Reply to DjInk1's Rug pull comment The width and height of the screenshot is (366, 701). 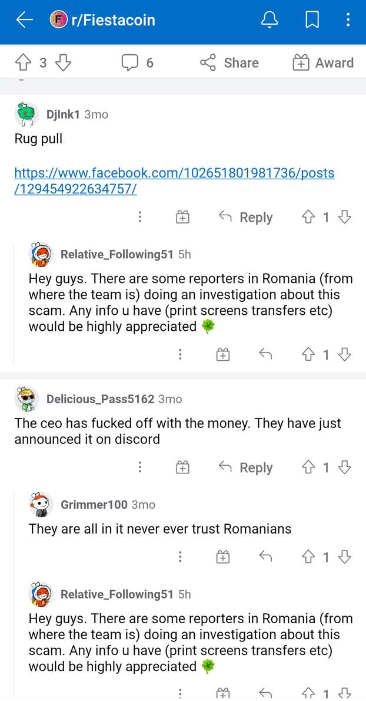coord(245,218)
